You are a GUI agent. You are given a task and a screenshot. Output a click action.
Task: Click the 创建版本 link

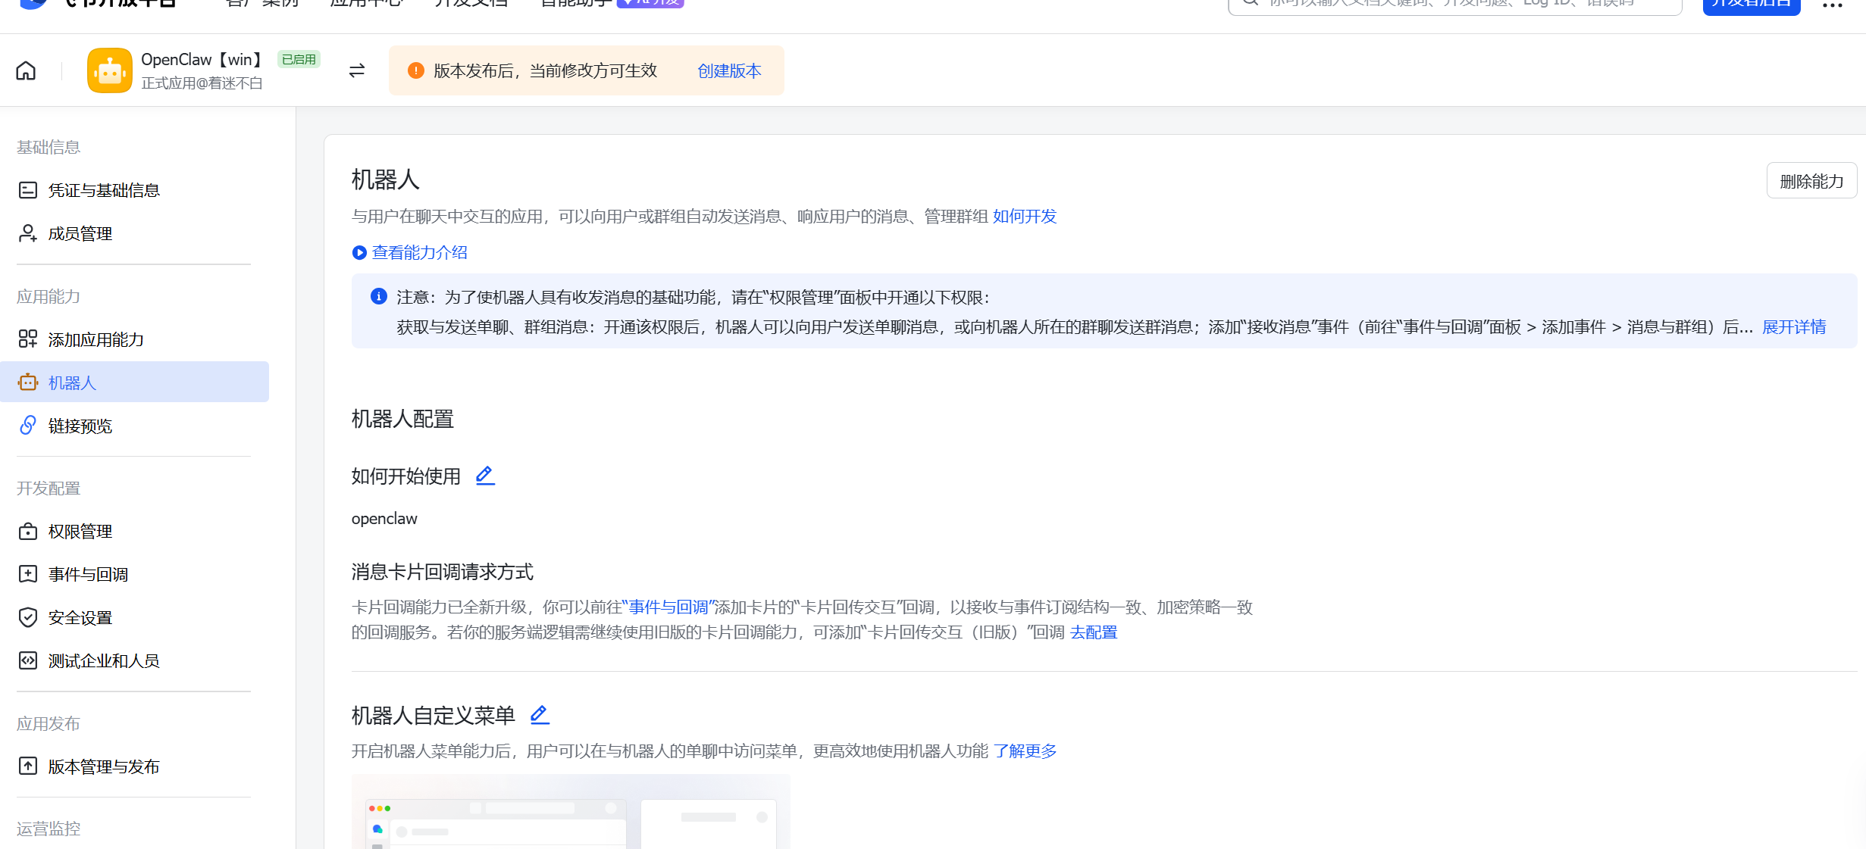(x=729, y=70)
